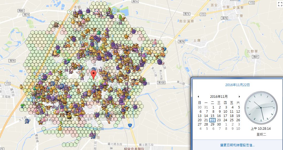Select November 30 in the calendar
The image size is (283, 150).
coord(219,124)
